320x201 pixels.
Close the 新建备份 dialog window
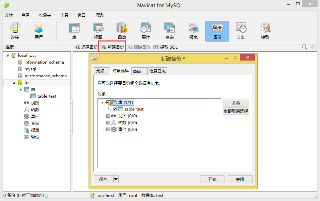coord(247,57)
